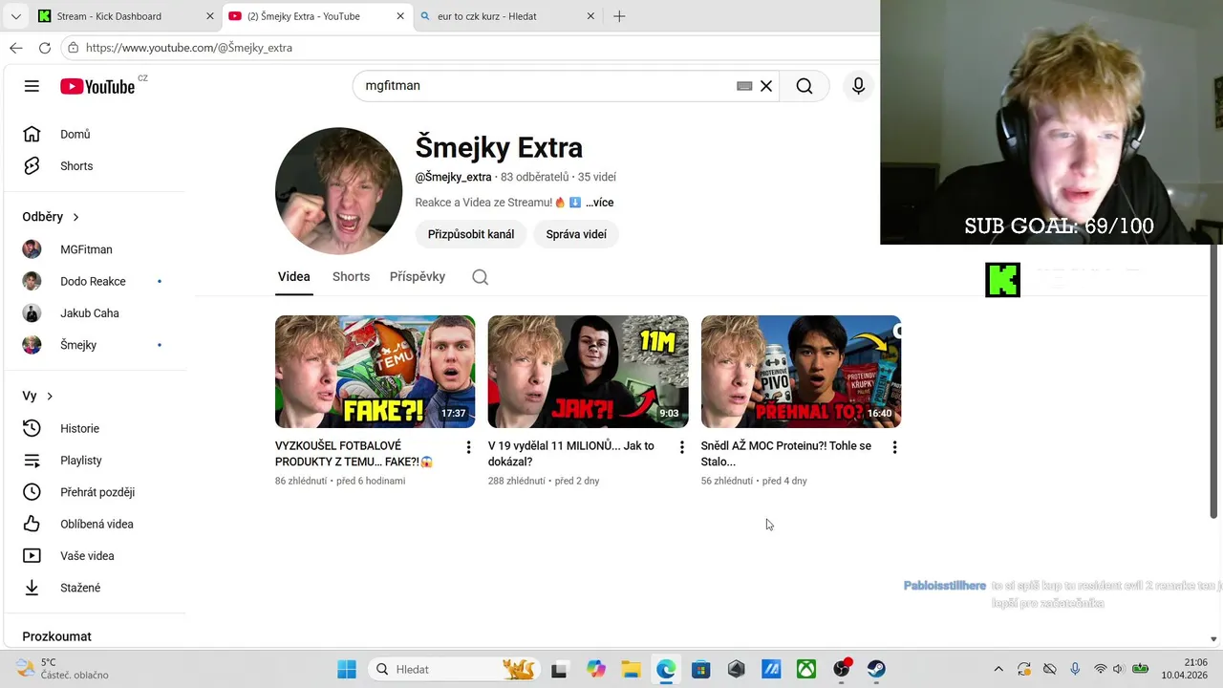1223x688 pixels.
Task: Click the FAKE?! video thumbnail
Action: pos(375,372)
